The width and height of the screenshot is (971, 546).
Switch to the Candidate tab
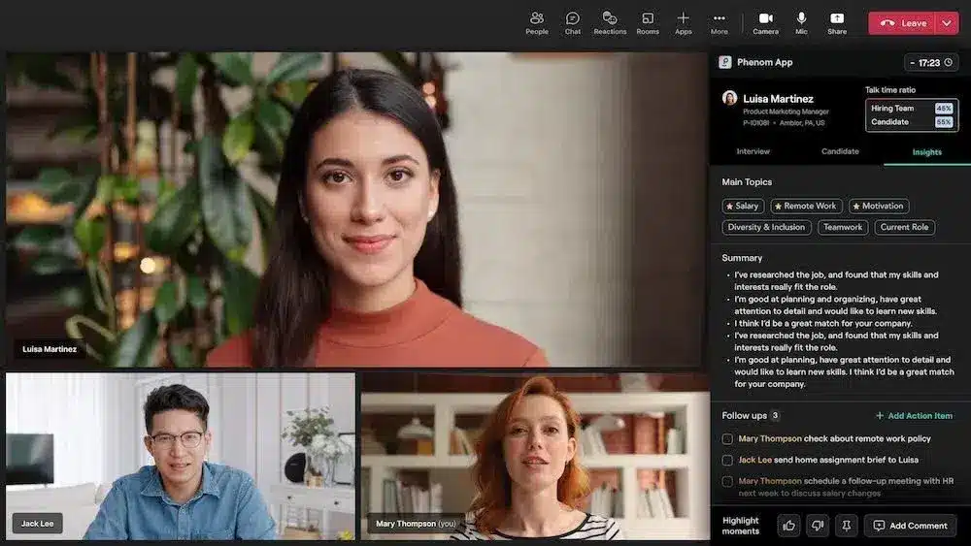(840, 151)
